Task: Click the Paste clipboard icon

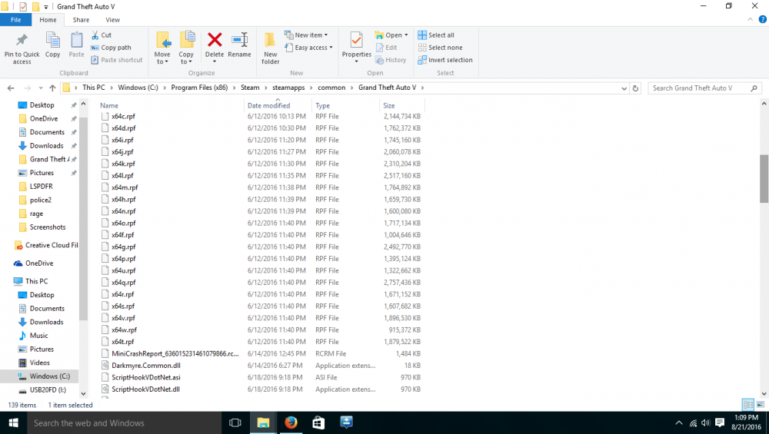Action: pyautogui.click(x=76, y=40)
